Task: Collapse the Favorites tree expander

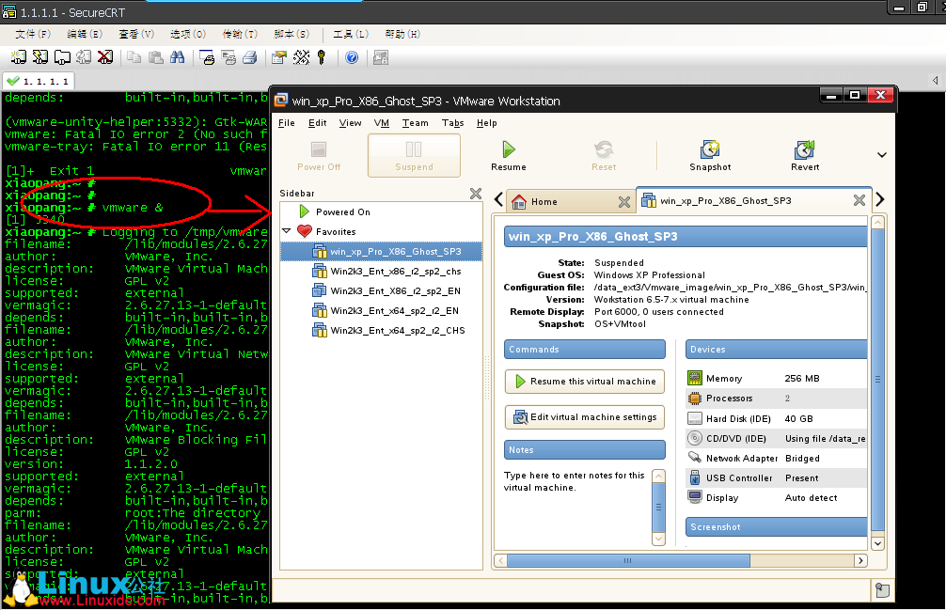Action: (x=287, y=231)
